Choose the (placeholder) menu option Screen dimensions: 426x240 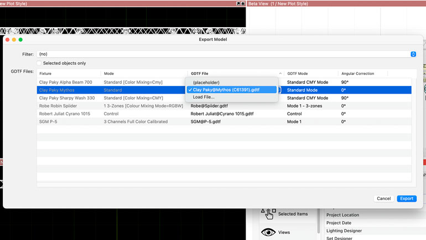pos(206,83)
